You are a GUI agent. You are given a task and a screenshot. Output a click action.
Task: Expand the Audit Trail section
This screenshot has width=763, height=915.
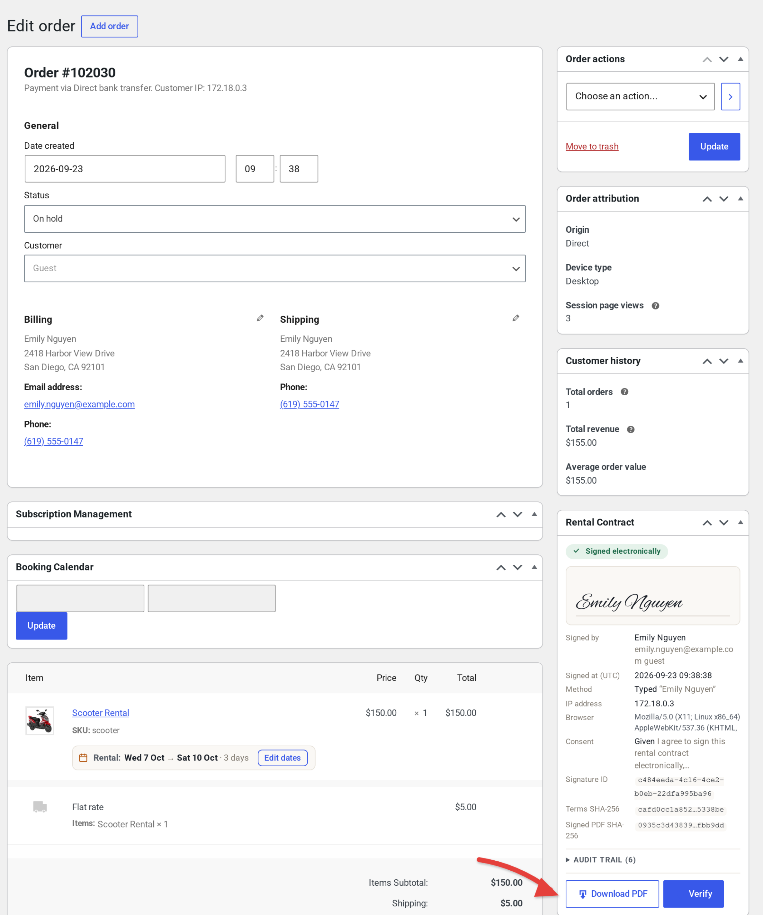600,860
